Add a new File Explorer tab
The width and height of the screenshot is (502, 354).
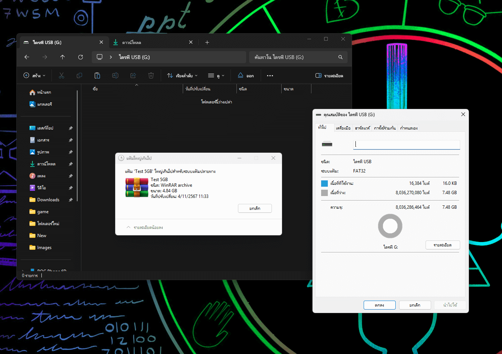(207, 42)
